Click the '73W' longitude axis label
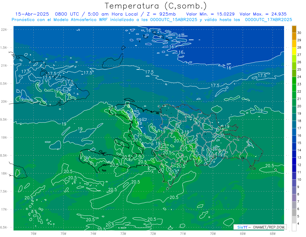The width and height of the screenshot is (306, 237). [x=123, y=234]
